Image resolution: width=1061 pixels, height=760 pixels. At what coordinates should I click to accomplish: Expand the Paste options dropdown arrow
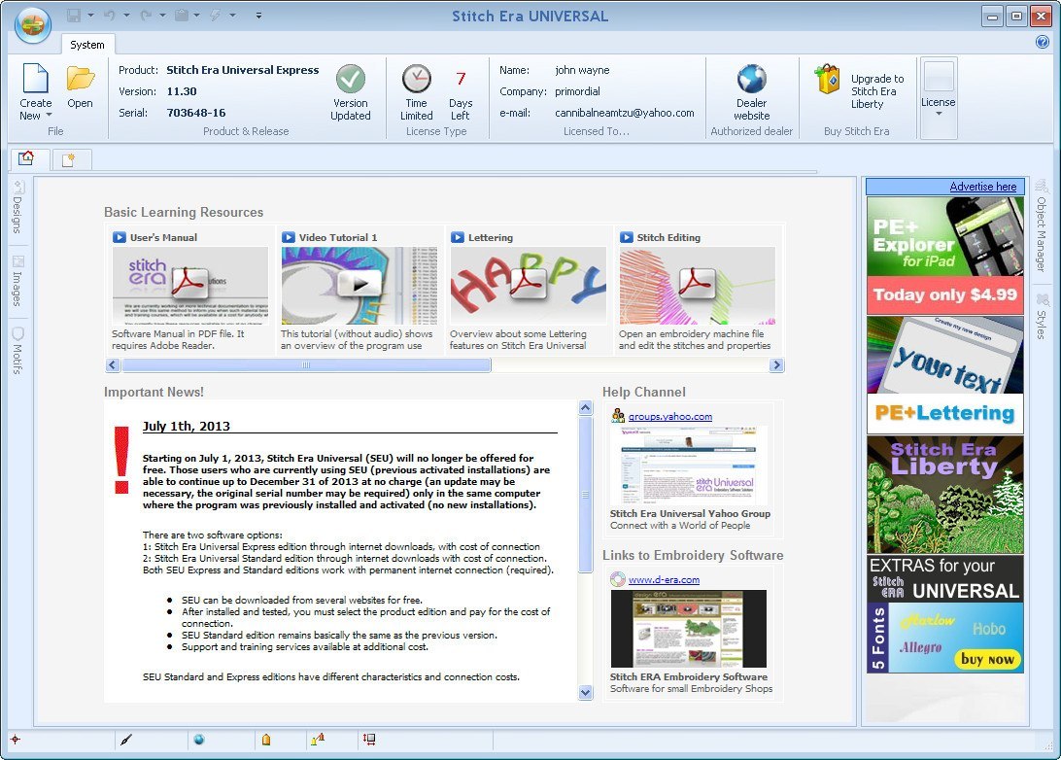pyautogui.click(x=197, y=15)
